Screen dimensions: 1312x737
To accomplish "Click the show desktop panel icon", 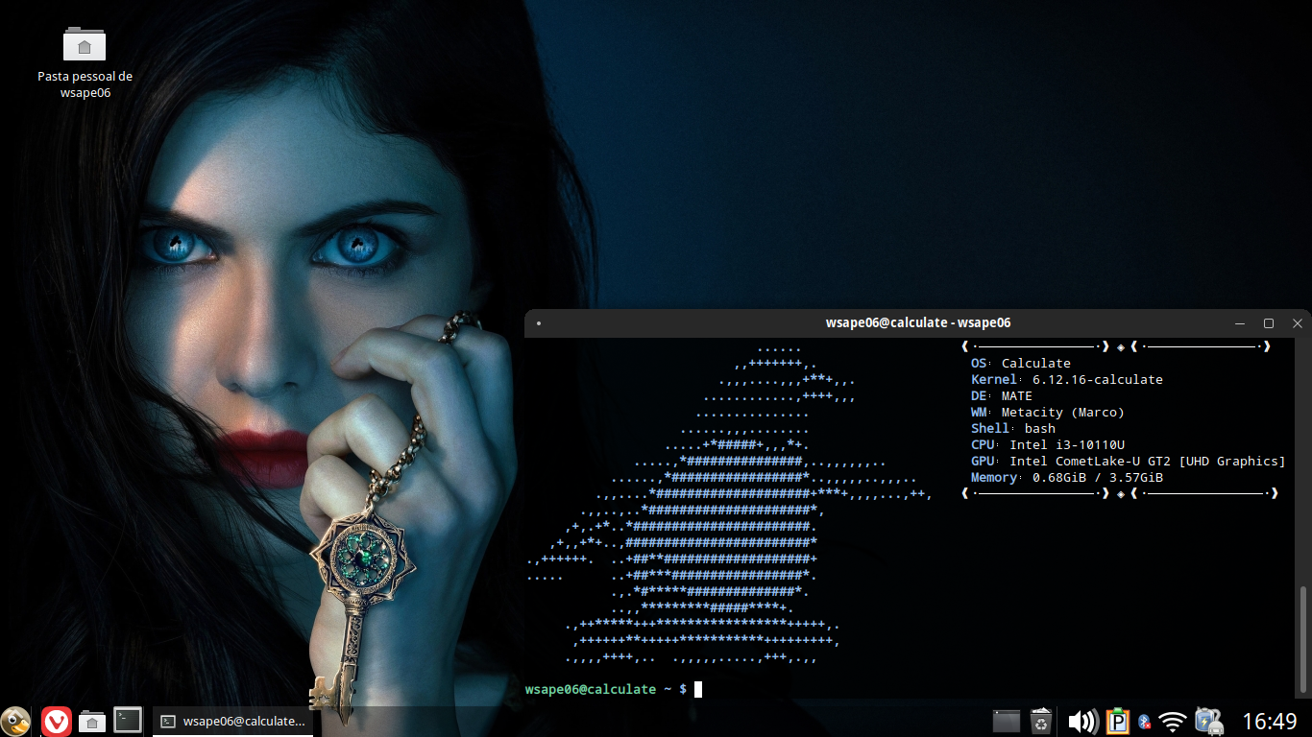I will [x=1006, y=721].
